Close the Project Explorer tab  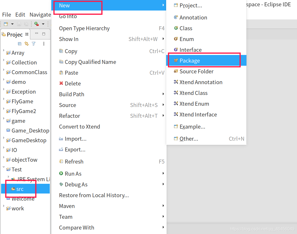pos(27,34)
